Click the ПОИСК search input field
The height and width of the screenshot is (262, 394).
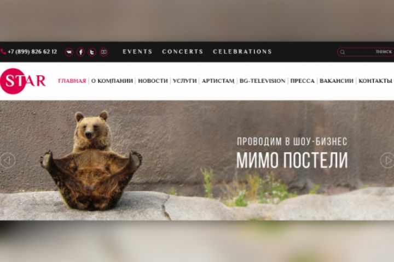coord(366,52)
